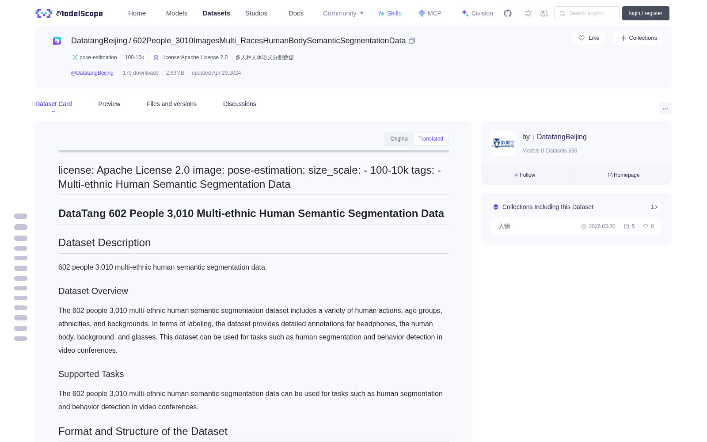This screenshot has height=442, width=707.
Task: Click 'updated Apr 29,2024' text
Action: point(216,73)
